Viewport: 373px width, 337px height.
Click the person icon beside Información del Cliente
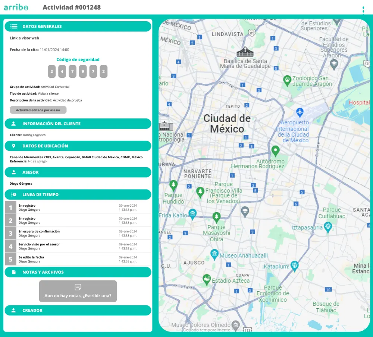tap(13, 124)
